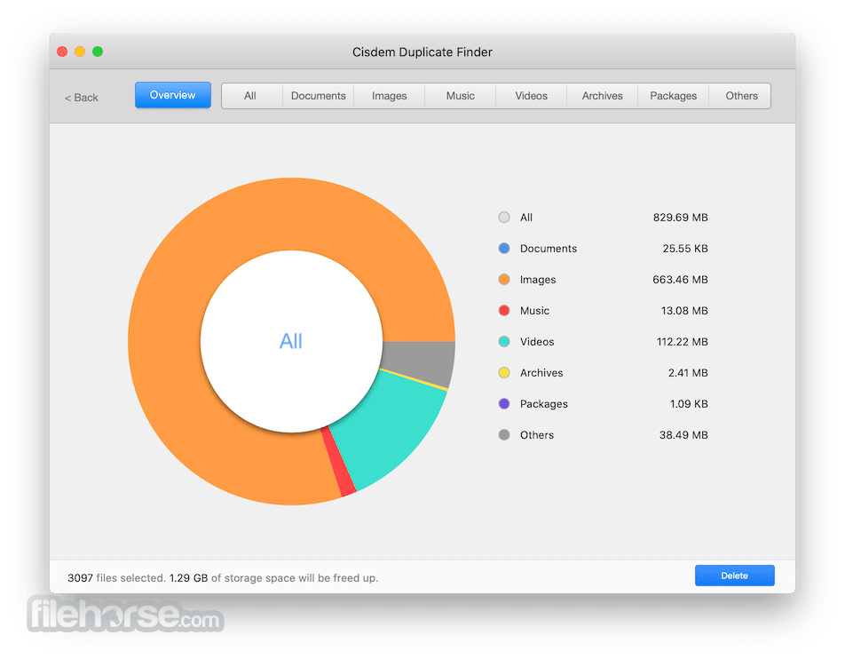Switch to the Others tab
845x659 pixels.
coord(741,96)
